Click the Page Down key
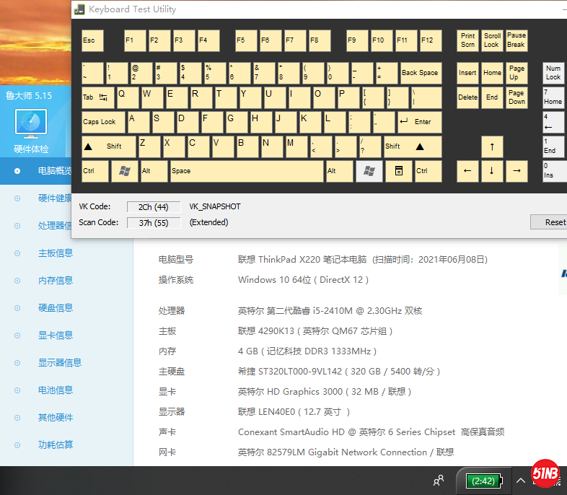Screen dimensions: 567x495 point(517,97)
